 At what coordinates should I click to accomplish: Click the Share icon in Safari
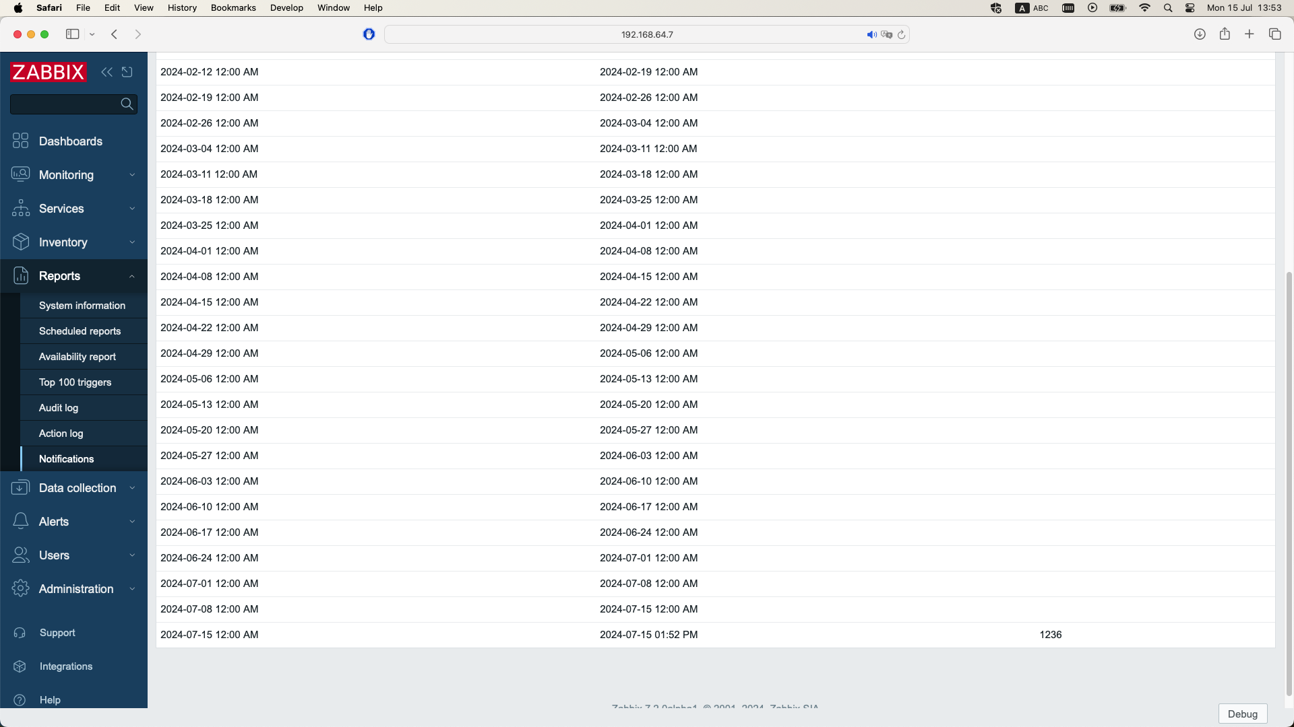coord(1225,34)
